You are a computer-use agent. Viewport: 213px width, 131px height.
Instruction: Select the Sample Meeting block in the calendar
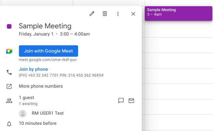(x=178, y=13)
